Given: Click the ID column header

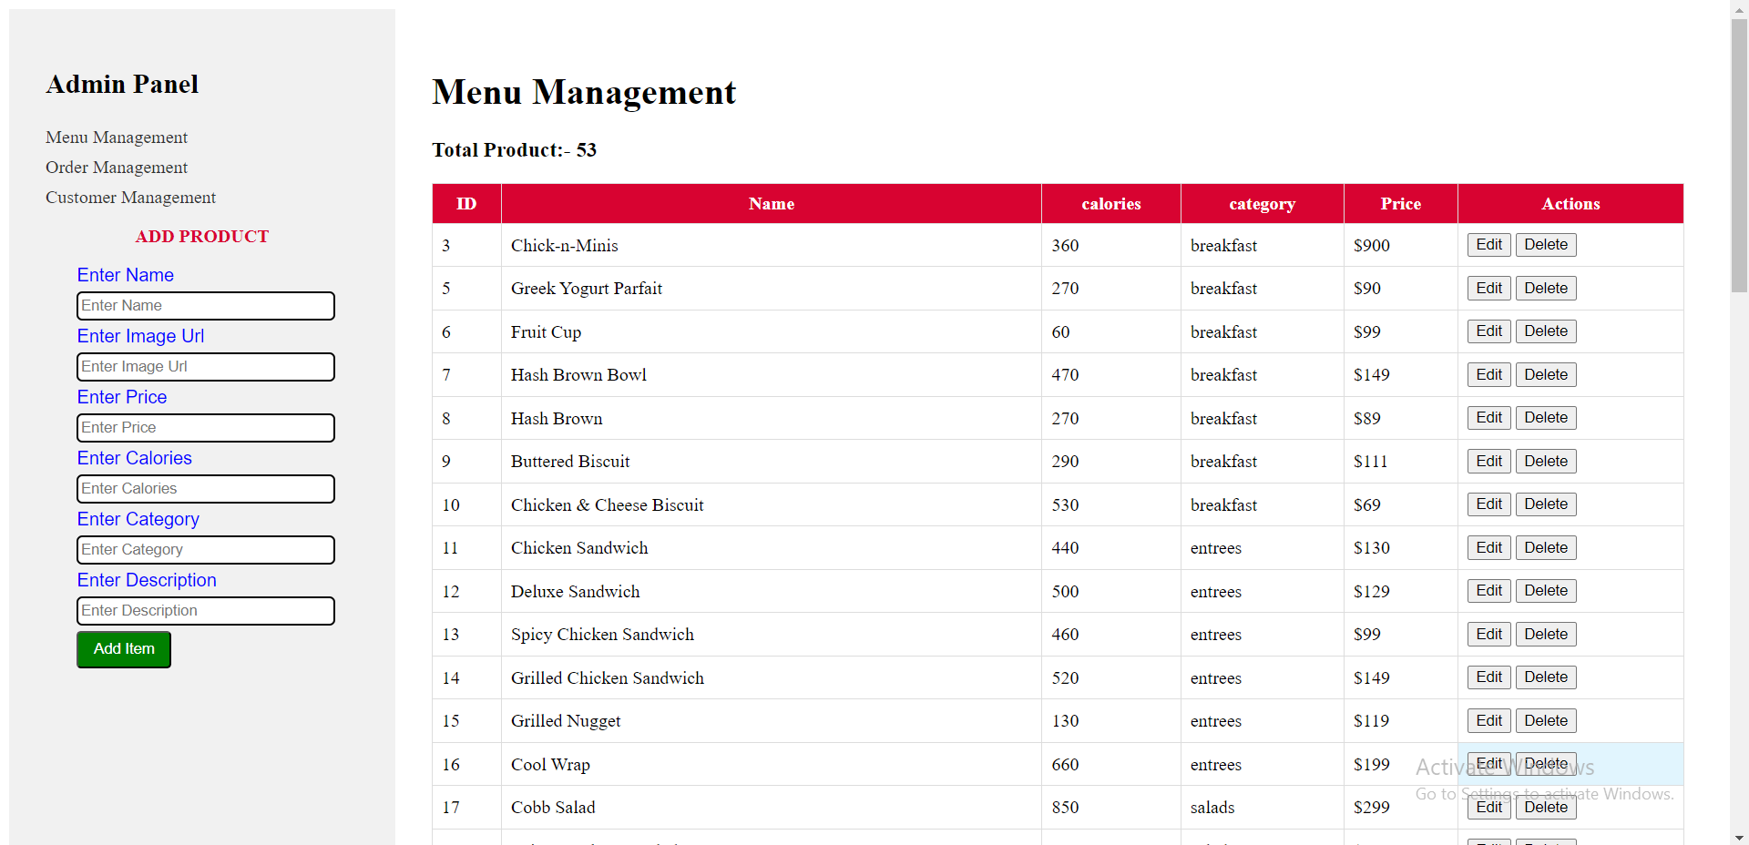Looking at the screenshot, I should pyautogui.click(x=466, y=204).
